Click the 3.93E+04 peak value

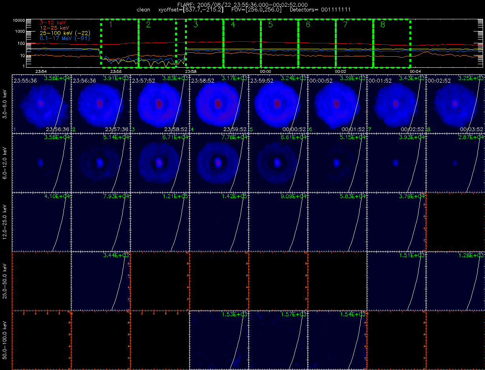(412, 137)
